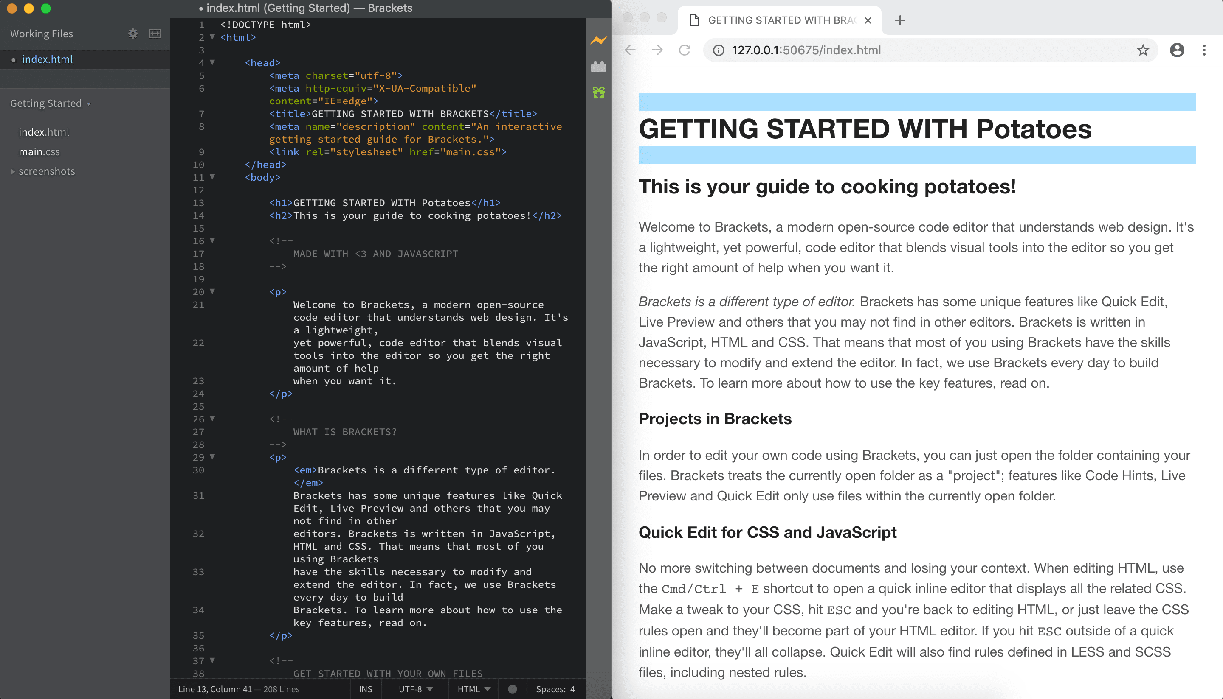Screen dimensions: 1223x699
Task: Click the linting status circle indicator
Action: click(512, 689)
